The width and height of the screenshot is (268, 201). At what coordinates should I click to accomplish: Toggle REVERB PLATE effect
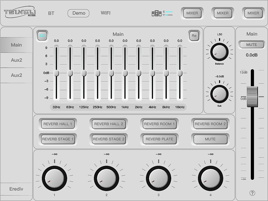tap(159, 139)
